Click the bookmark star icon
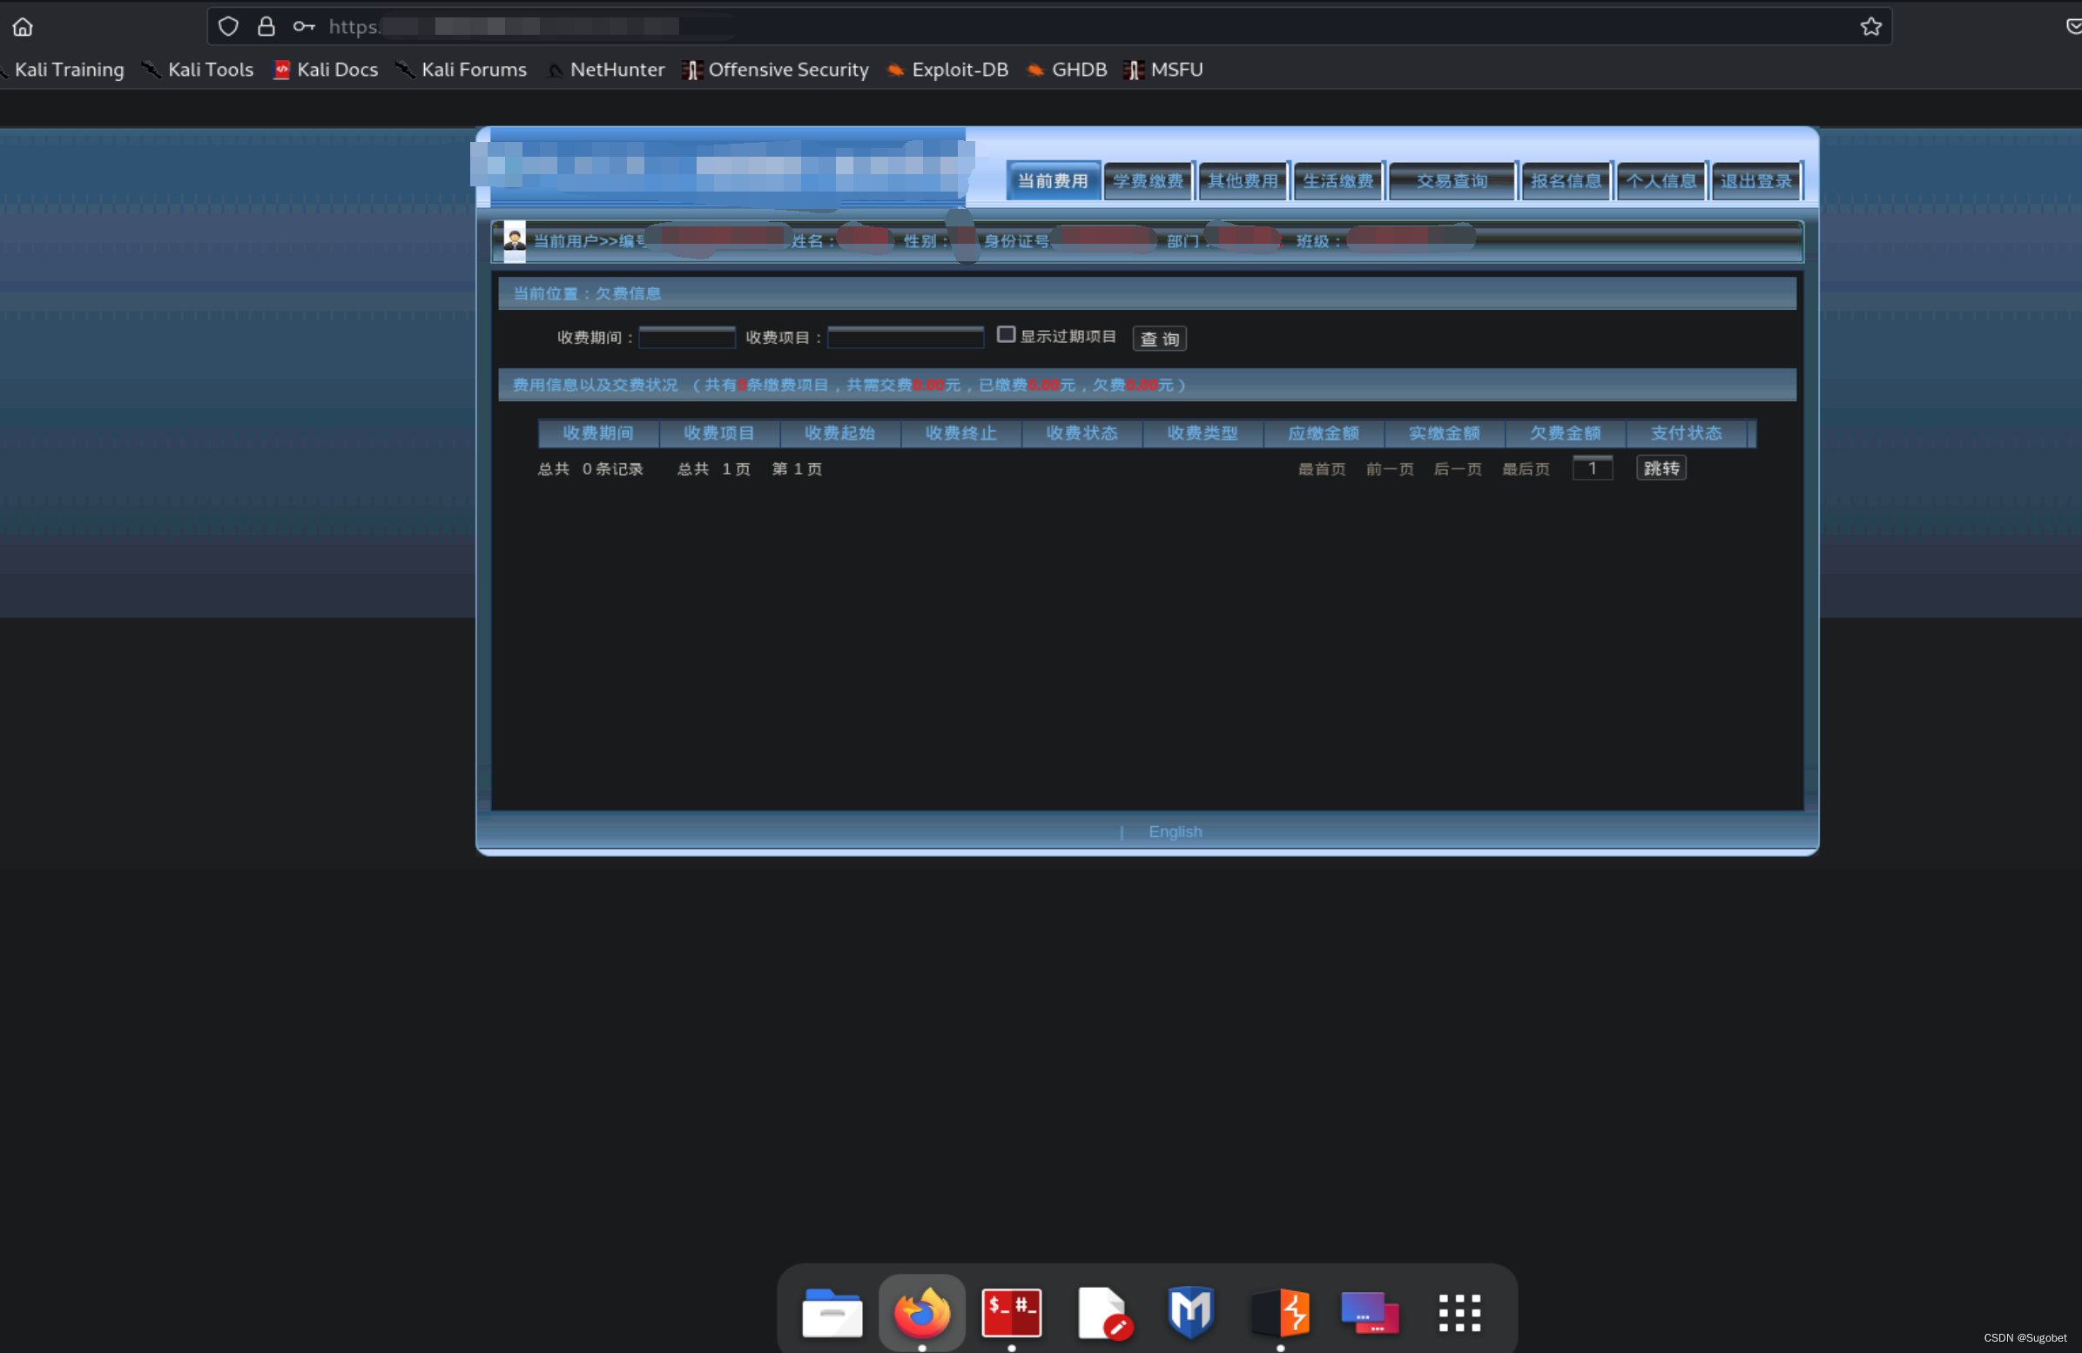 point(1870,27)
